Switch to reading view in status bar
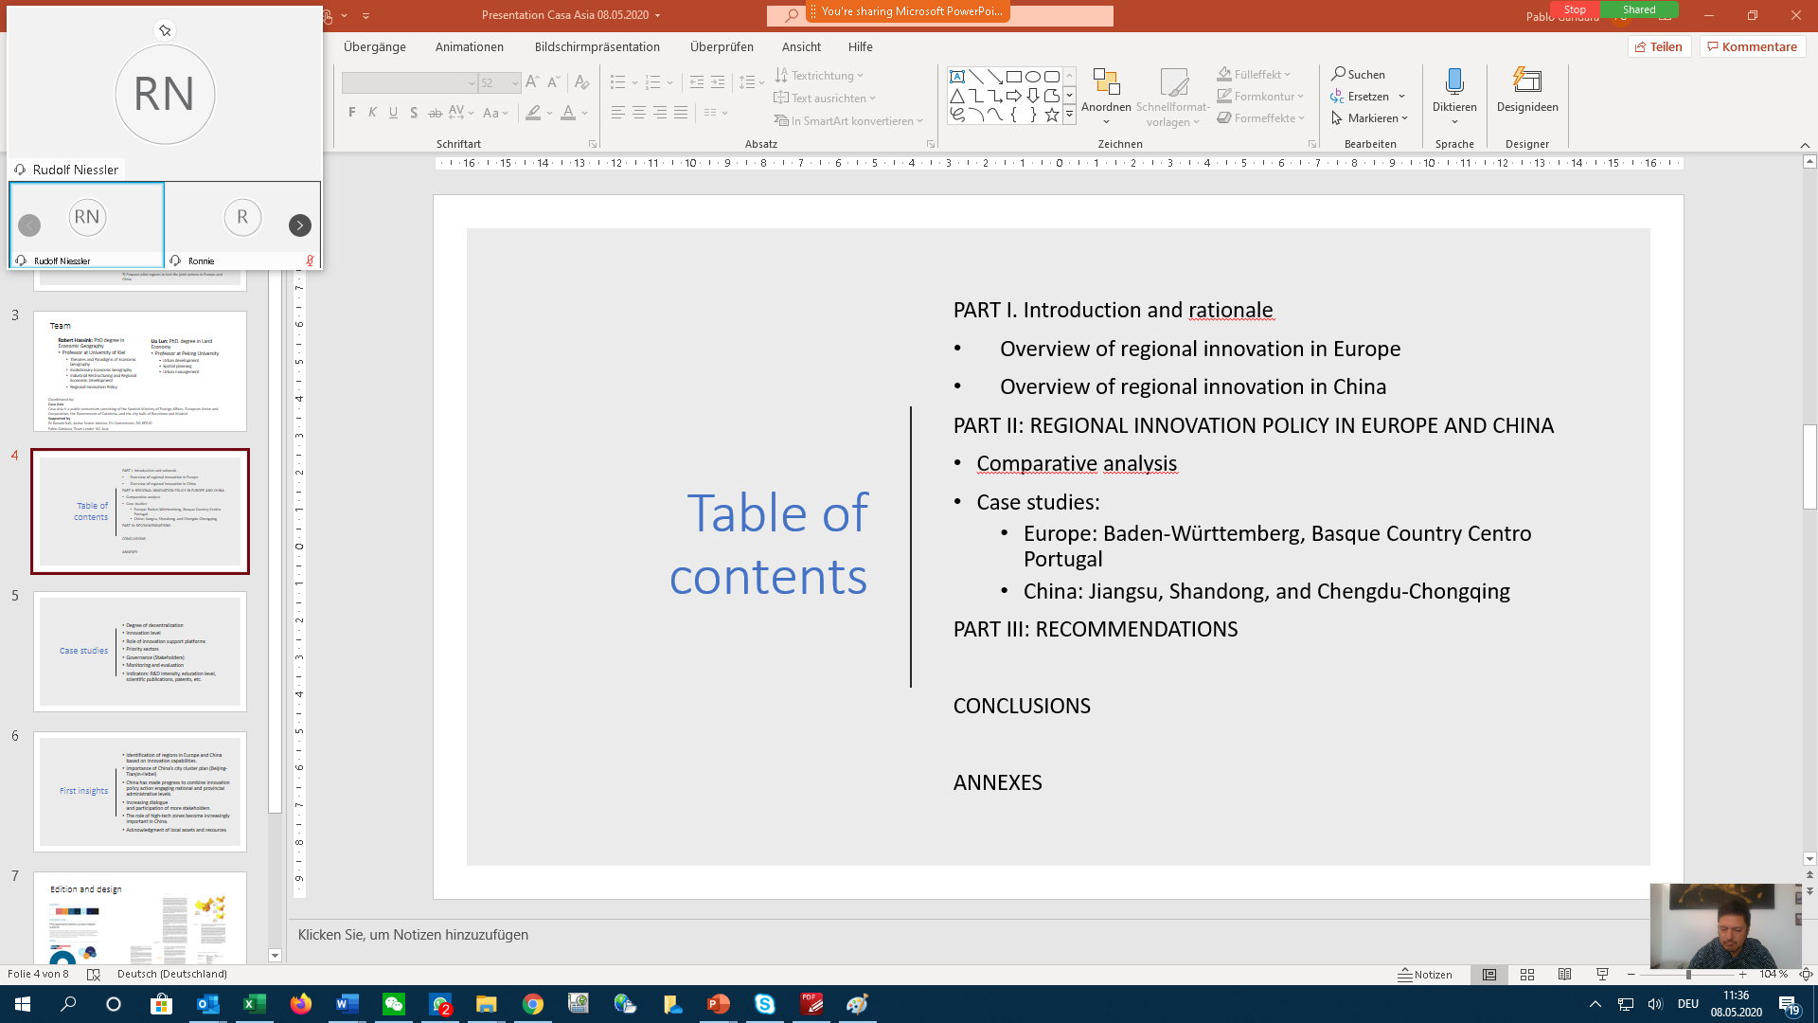 1565,975
